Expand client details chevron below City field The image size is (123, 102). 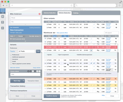pos(25,24)
